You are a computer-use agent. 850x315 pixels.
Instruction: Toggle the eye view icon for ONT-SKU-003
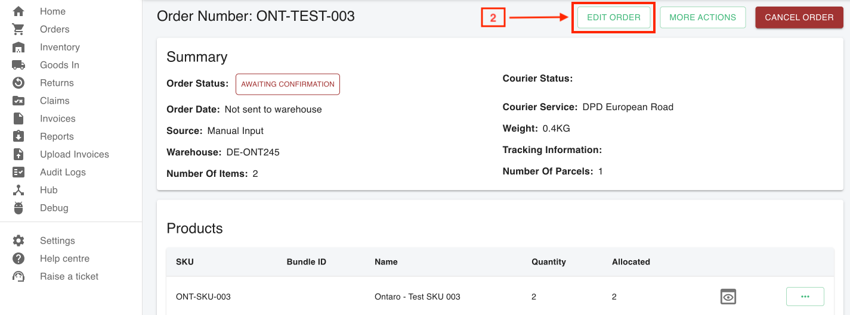tap(728, 297)
